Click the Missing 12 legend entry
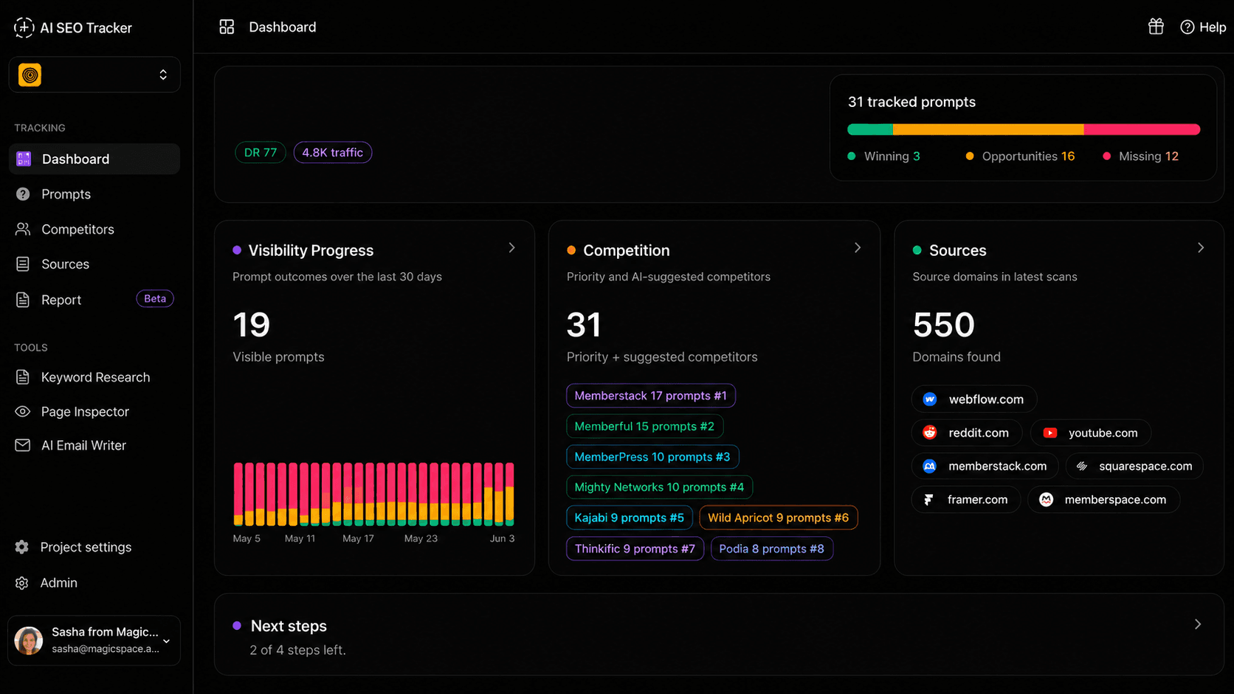Image resolution: width=1234 pixels, height=694 pixels. 1141,156
